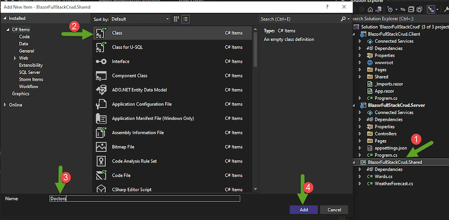Toggle the highlighted Solution Explorer toolbar button
The width and height of the screenshot is (449, 220).
coord(431,10)
